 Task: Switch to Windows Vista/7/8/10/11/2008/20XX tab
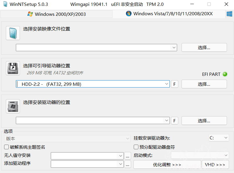pyautogui.click(x=169, y=14)
